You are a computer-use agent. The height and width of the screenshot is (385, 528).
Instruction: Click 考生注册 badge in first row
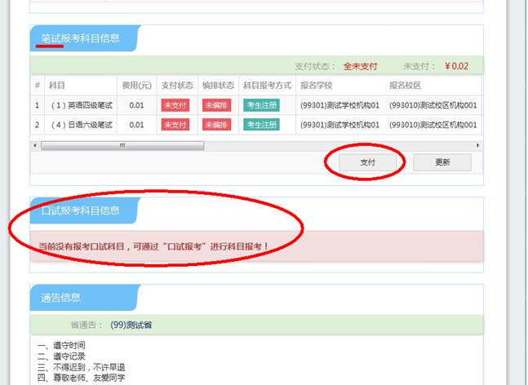coord(261,105)
